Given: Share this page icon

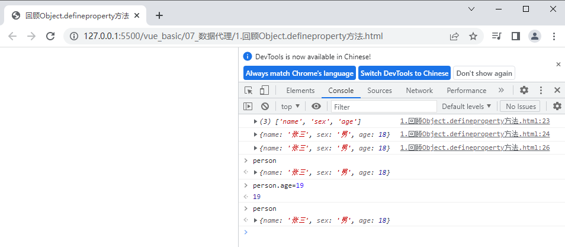Looking at the screenshot, I should (454, 36).
